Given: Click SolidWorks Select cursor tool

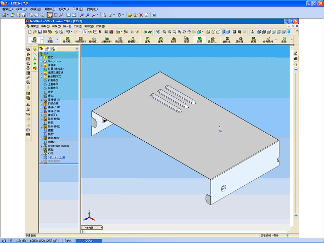Looking at the screenshot, I should pos(85,32).
